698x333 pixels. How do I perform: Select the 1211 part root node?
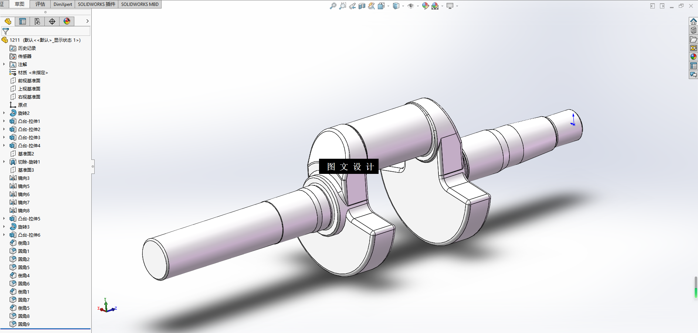coord(41,40)
